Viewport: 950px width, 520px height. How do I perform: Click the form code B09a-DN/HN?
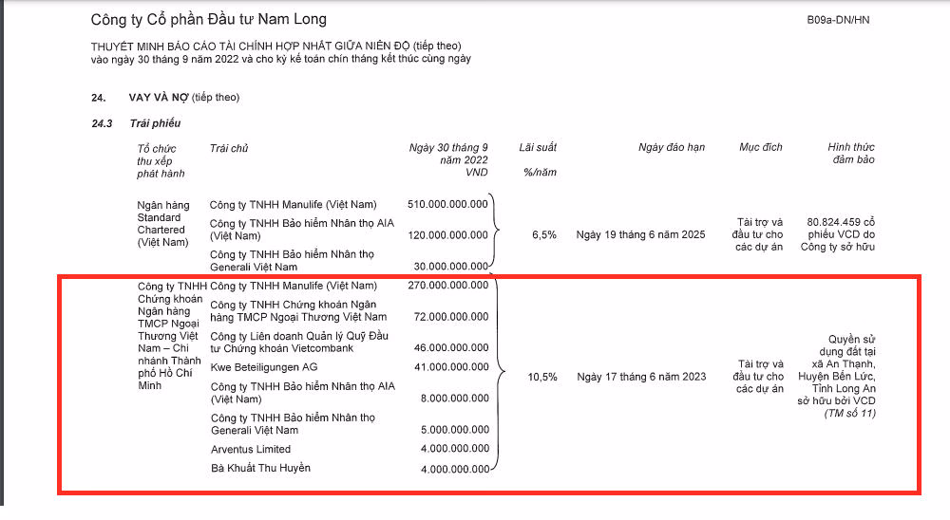point(837,20)
